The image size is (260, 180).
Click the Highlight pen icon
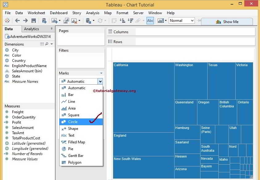[x=138, y=21]
